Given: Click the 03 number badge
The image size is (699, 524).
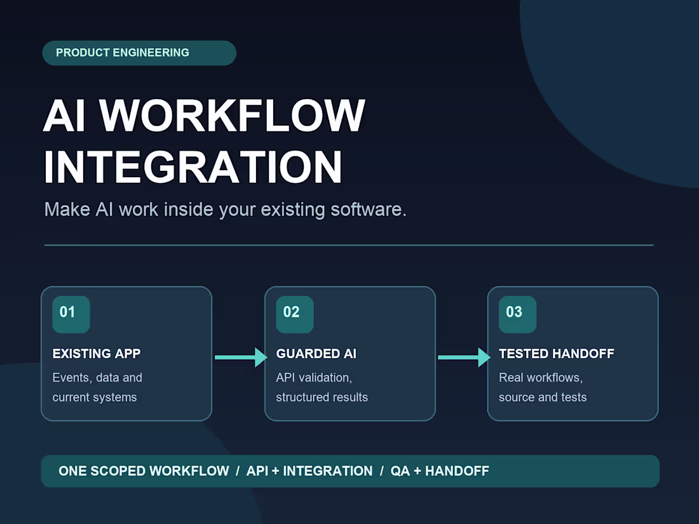Looking at the screenshot, I should (x=517, y=314).
